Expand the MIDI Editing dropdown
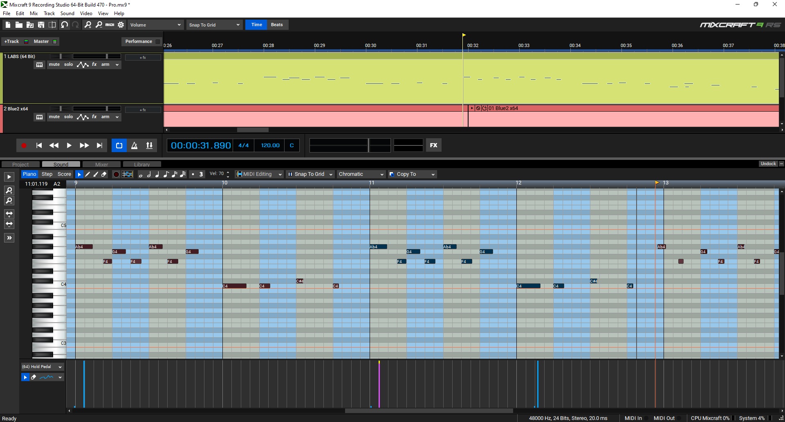This screenshot has height=422, width=785. tap(259, 174)
